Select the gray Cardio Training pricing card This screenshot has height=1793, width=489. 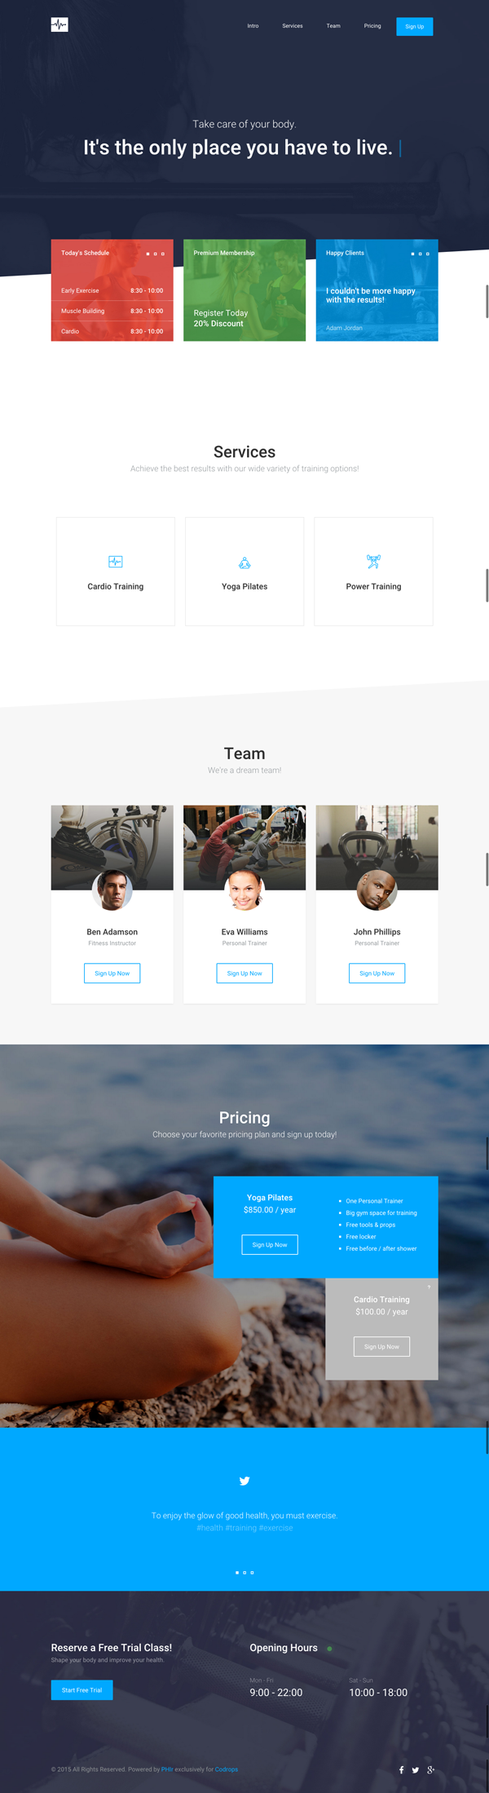tap(381, 1328)
